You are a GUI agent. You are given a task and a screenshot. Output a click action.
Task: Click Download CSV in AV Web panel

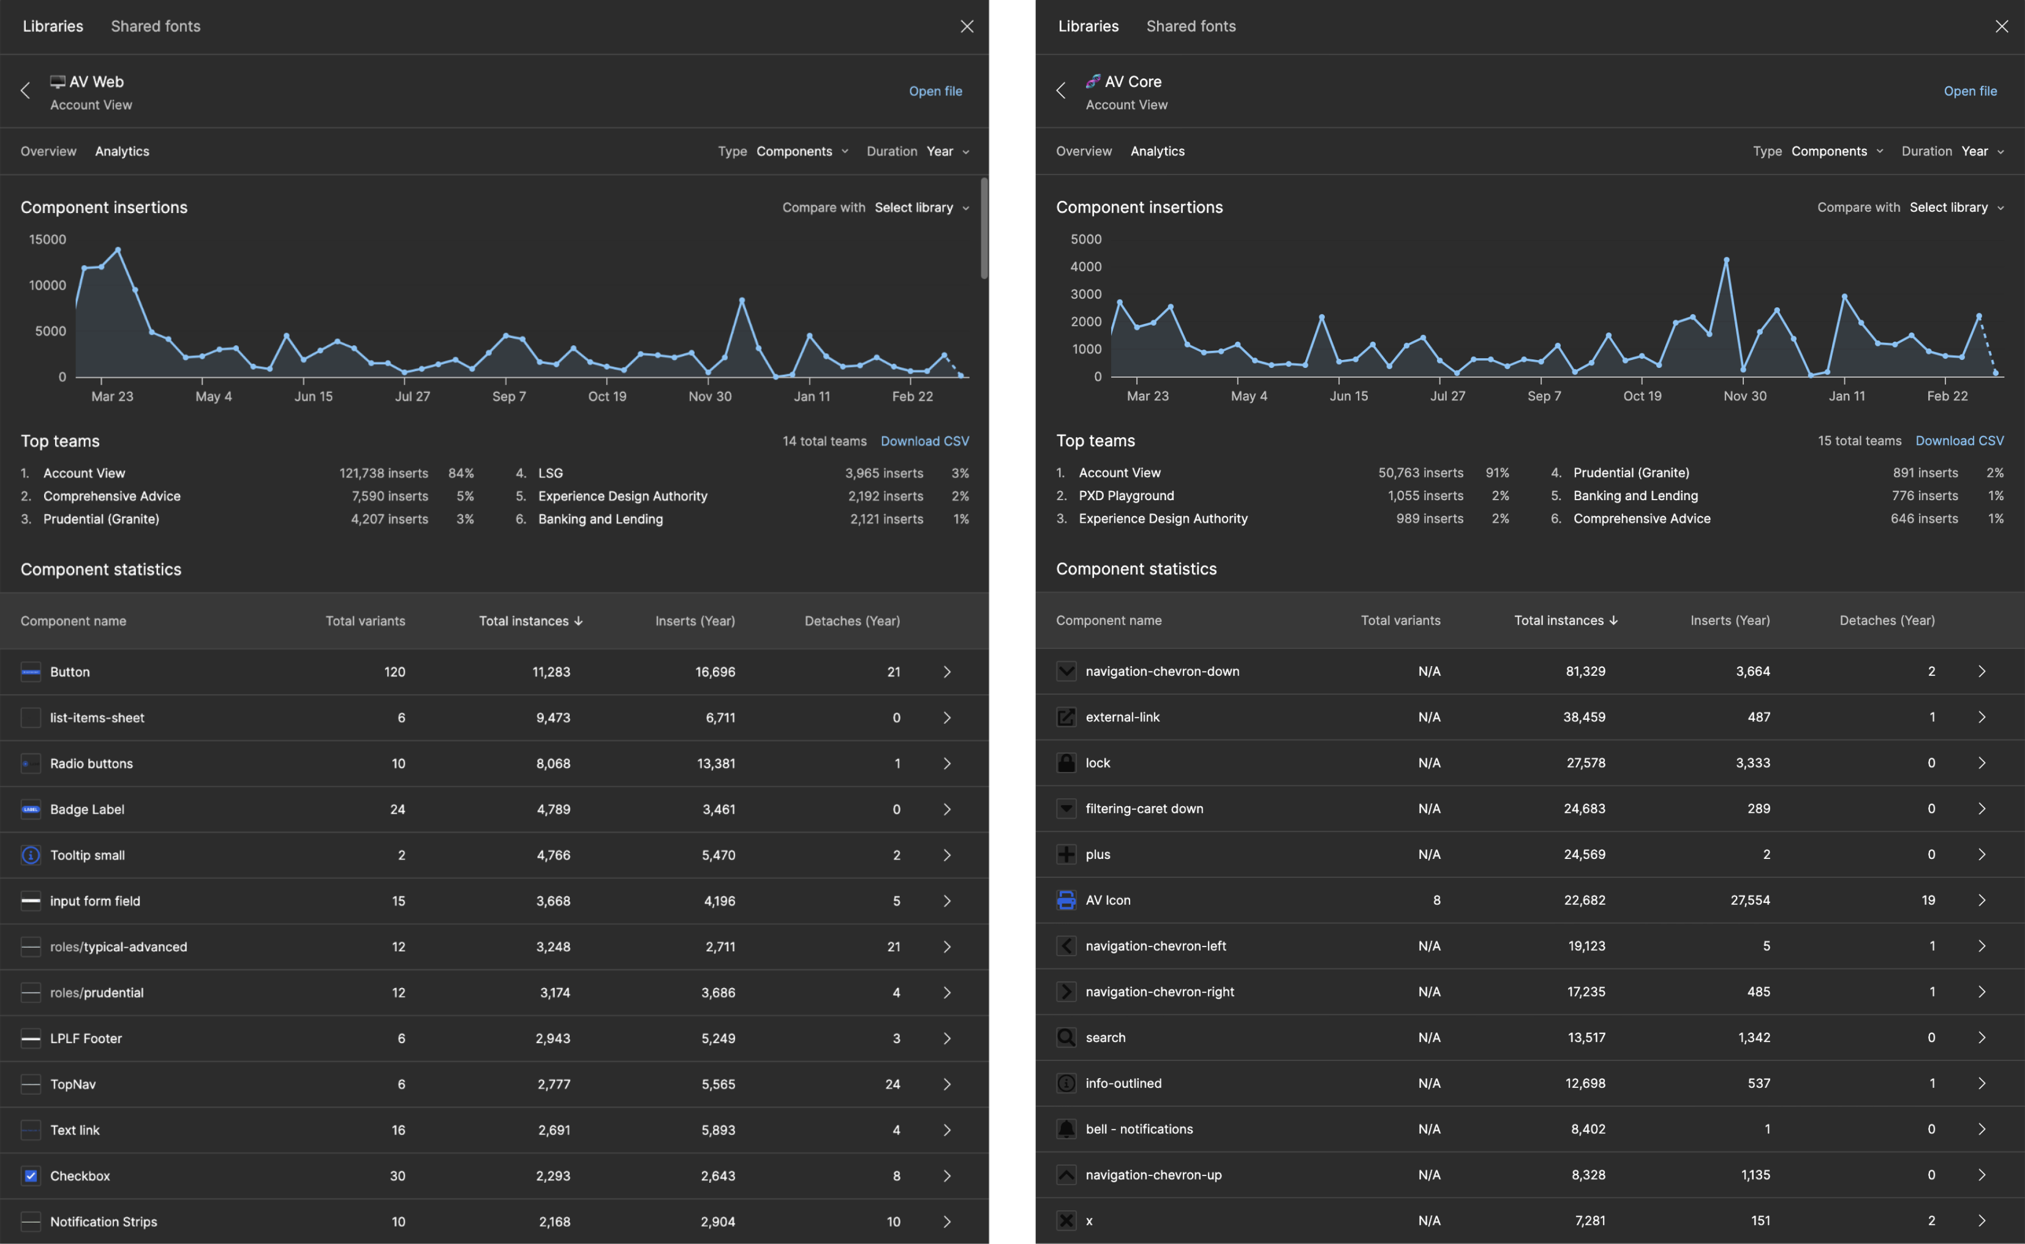pos(924,441)
